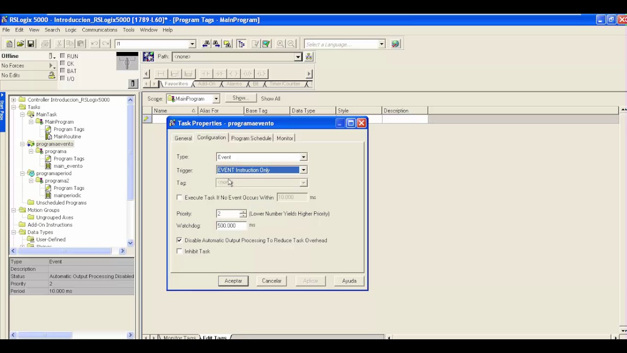Viewport: 627px width, 353px height.
Task: Open the Tools menu
Action: pos(128,30)
